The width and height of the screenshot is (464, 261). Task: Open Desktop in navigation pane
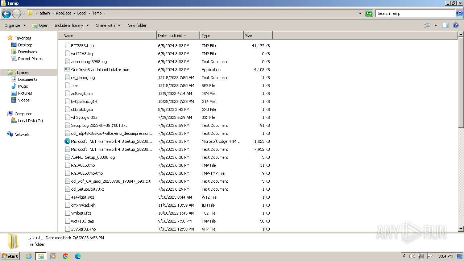(x=25, y=45)
